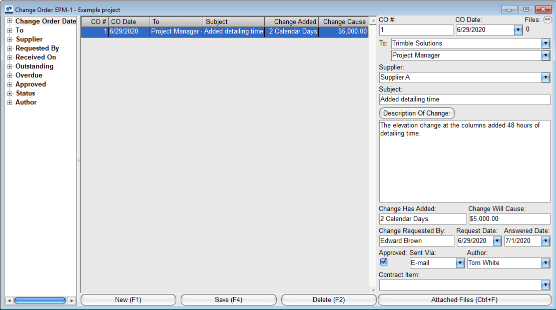Click the $5,000.00 table cell
This screenshot has height=310, width=556.
(x=343, y=31)
